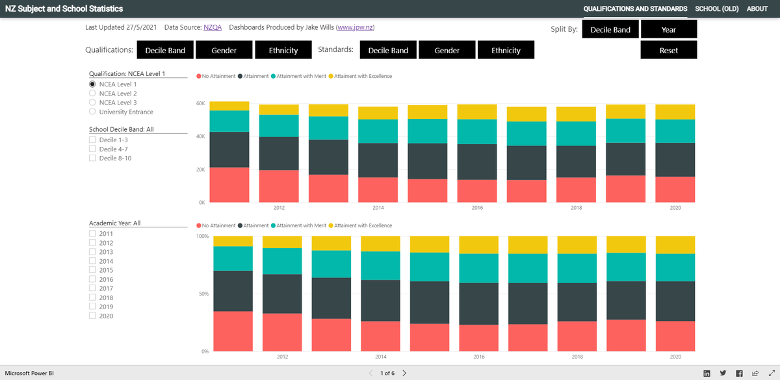Image resolution: width=780 pixels, height=380 pixels.
Task: Check academic year 2019
Action: [92, 306]
